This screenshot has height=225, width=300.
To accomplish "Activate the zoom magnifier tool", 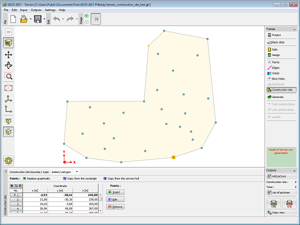I will pos(9,76).
